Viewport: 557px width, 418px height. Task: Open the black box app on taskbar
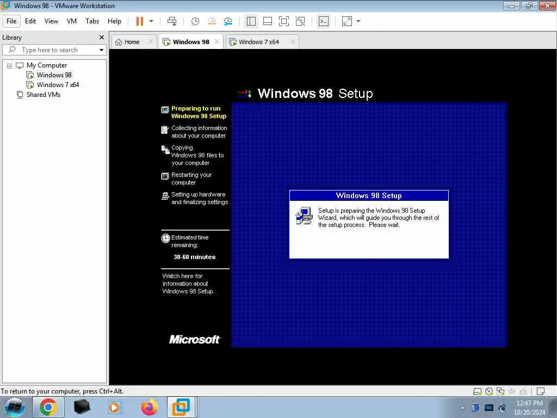(x=82, y=407)
